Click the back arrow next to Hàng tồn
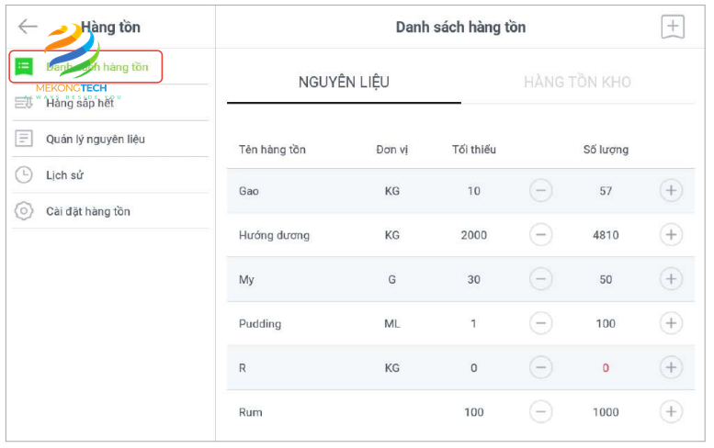The image size is (714, 448). (x=28, y=27)
